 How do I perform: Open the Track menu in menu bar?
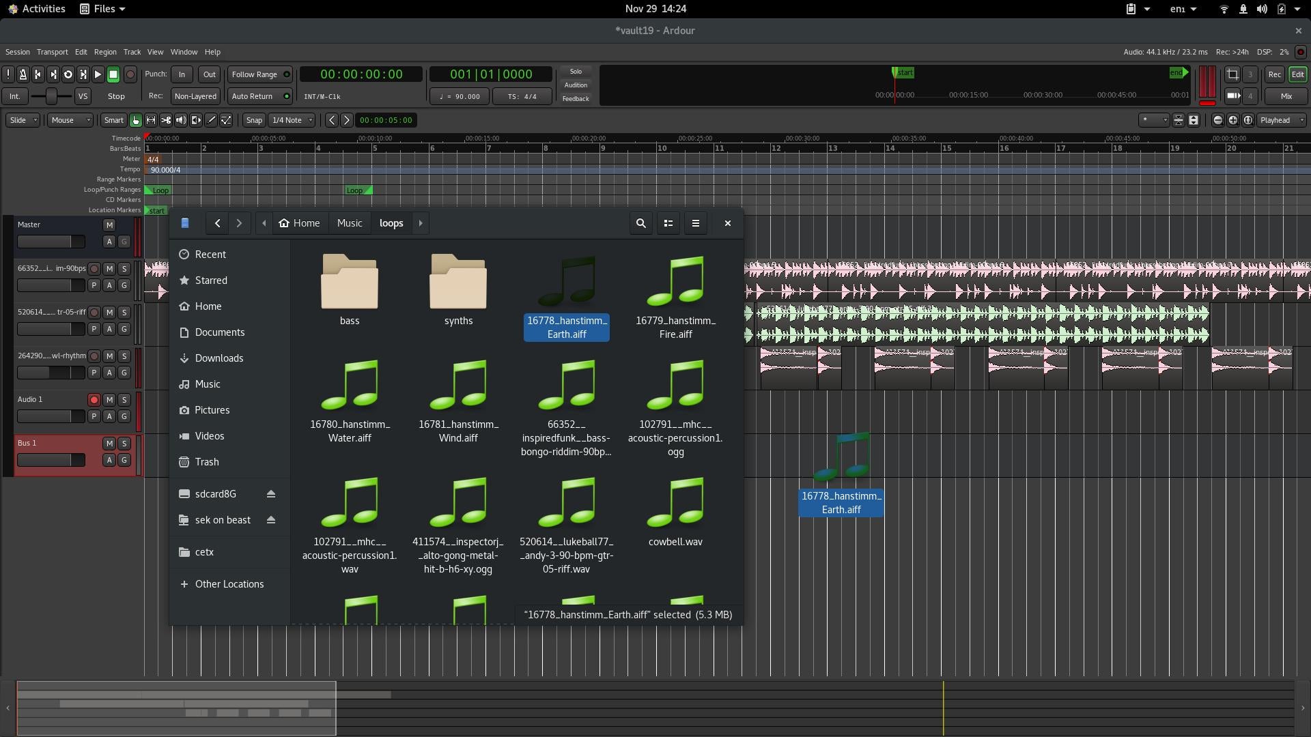click(130, 51)
